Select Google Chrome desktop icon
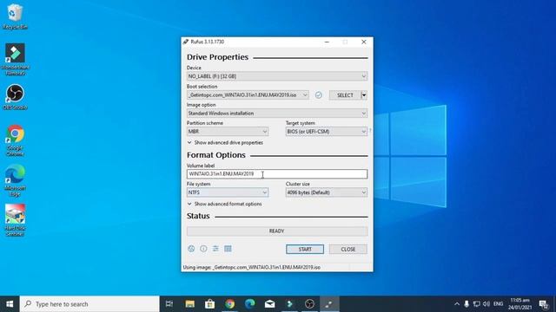 click(15, 140)
